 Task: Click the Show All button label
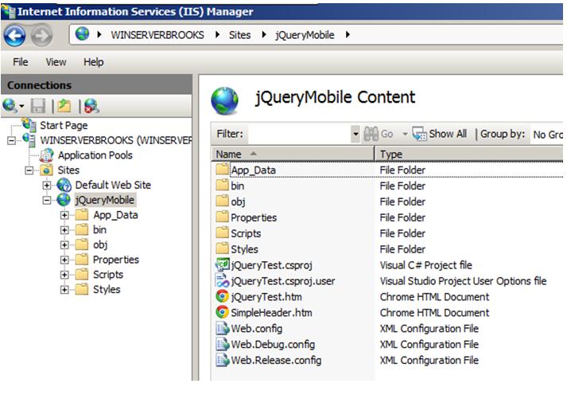[448, 134]
